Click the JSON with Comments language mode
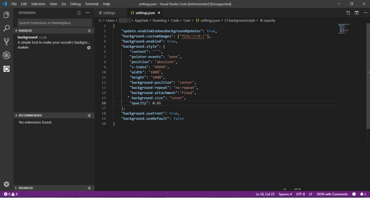 click(332, 194)
